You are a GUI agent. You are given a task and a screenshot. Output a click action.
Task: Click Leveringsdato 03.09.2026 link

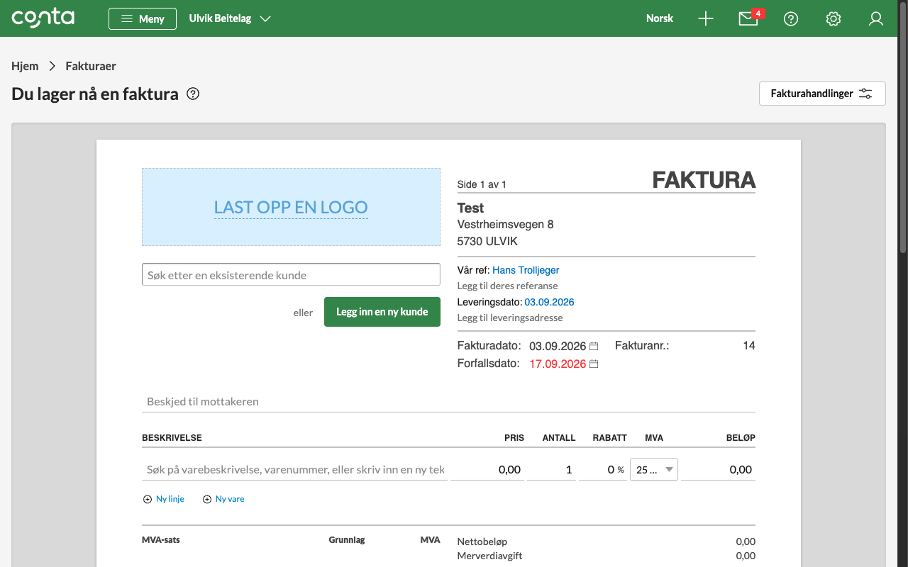click(x=549, y=302)
